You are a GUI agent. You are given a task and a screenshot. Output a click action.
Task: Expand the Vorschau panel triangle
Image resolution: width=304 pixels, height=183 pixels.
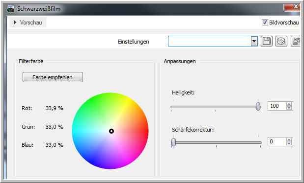[x=15, y=22]
